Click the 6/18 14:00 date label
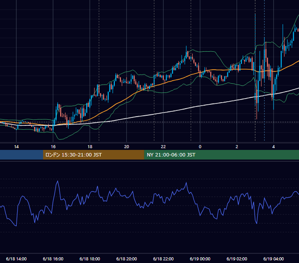Image resolution: width=299 pixels, height=263 pixels. coord(16,259)
